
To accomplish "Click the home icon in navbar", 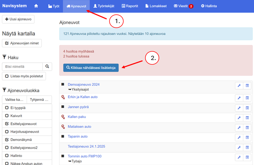I will [36, 6].
